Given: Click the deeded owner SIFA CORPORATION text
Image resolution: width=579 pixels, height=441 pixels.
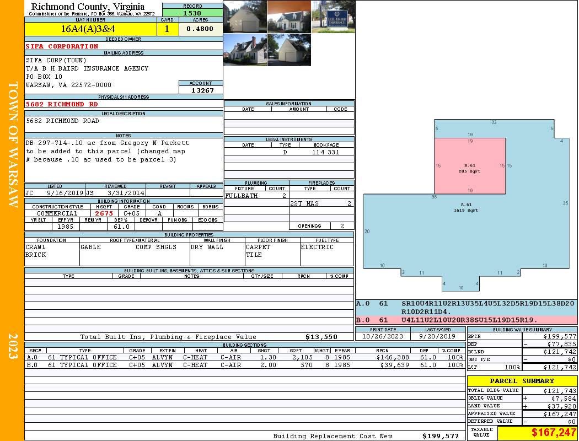Looking at the screenshot, I should [62, 46].
